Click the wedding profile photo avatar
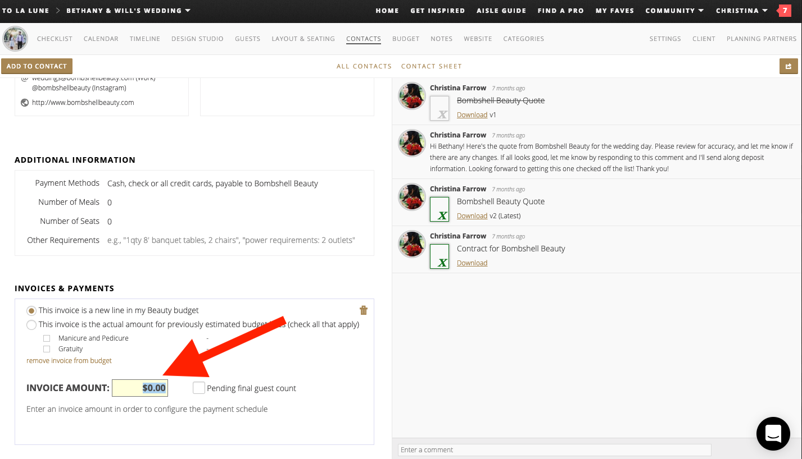Image resolution: width=802 pixels, height=459 pixels. [15, 39]
